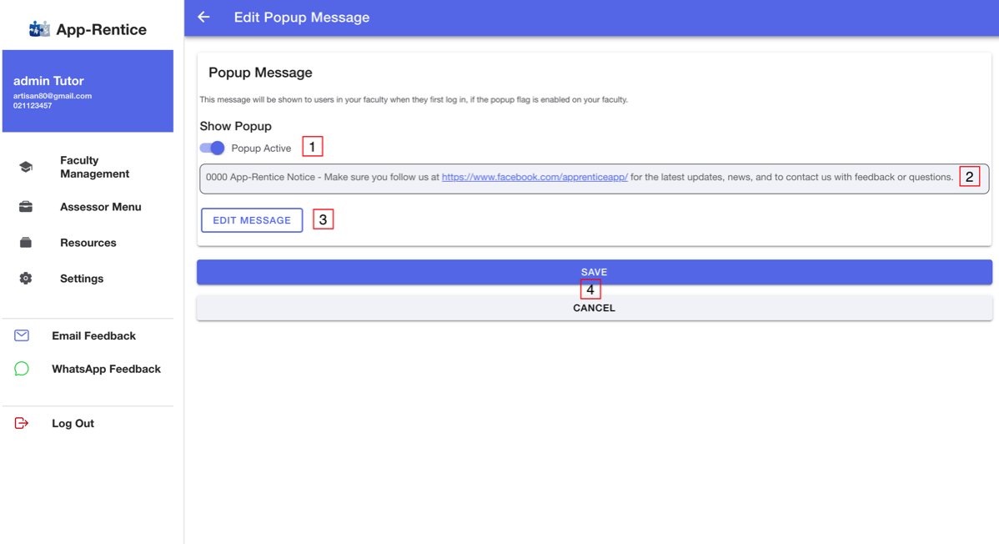Click the back arrow in header

tap(203, 18)
